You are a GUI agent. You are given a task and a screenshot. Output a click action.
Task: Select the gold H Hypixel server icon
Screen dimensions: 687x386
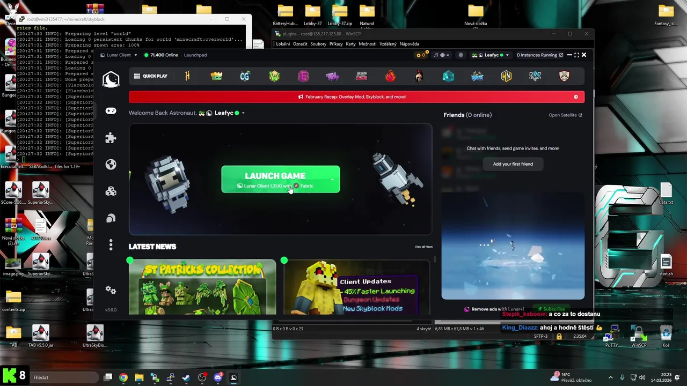pyautogui.click(x=187, y=76)
